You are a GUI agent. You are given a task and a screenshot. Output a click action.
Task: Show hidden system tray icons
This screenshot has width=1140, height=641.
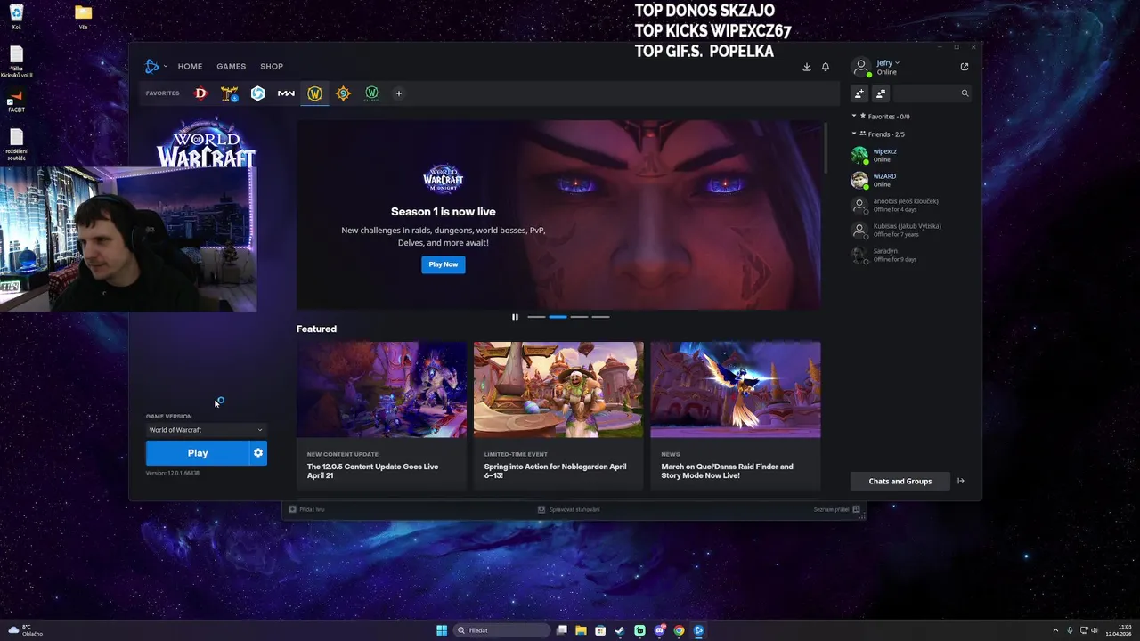1055,630
